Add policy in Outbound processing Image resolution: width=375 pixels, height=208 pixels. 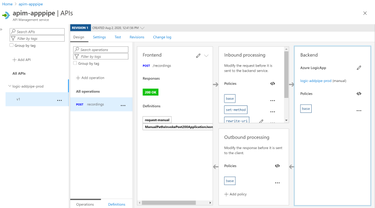coord(235,194)
